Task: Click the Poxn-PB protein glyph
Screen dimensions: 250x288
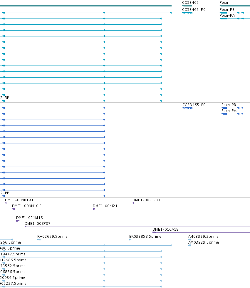Action: [x=232, y=108]
